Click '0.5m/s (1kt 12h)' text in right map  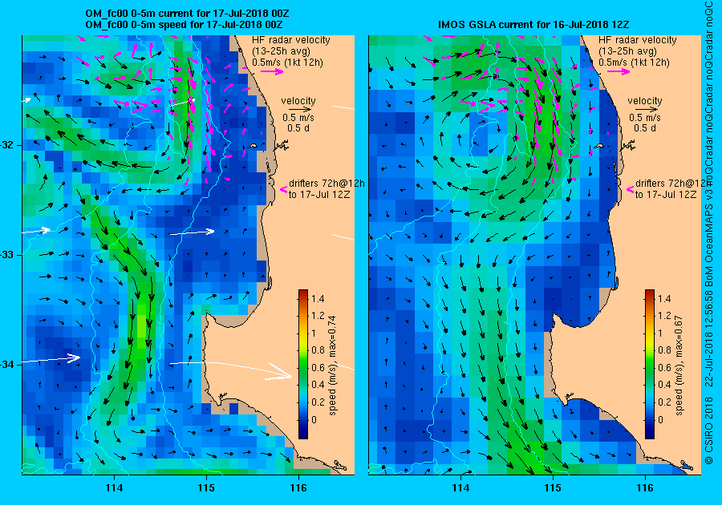[x=634, y=63]
